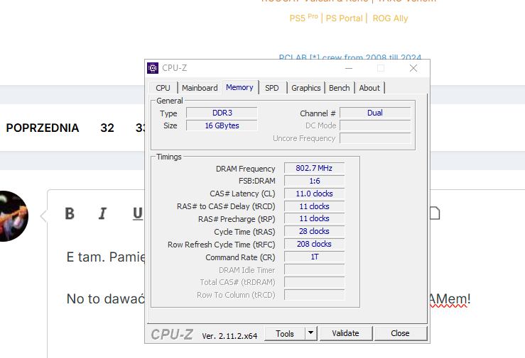Image resolution: width=525 pixels, height=358 pixels.
Task: Open the Bench tab
Action: pos(340,88)
